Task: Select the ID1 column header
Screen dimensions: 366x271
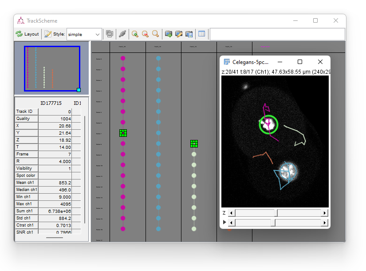Action: [x=77, y=103]
